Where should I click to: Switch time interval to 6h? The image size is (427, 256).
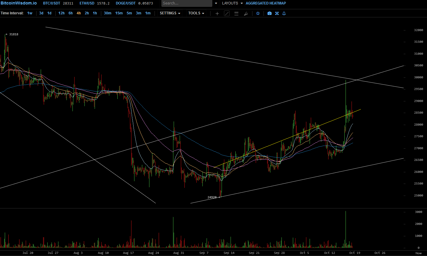71,13
